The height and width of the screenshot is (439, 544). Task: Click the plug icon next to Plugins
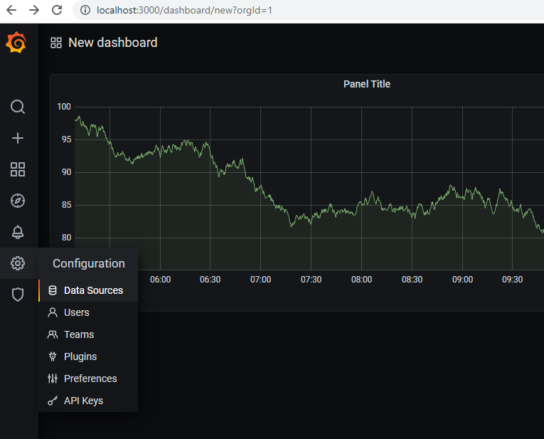point(53,356)
